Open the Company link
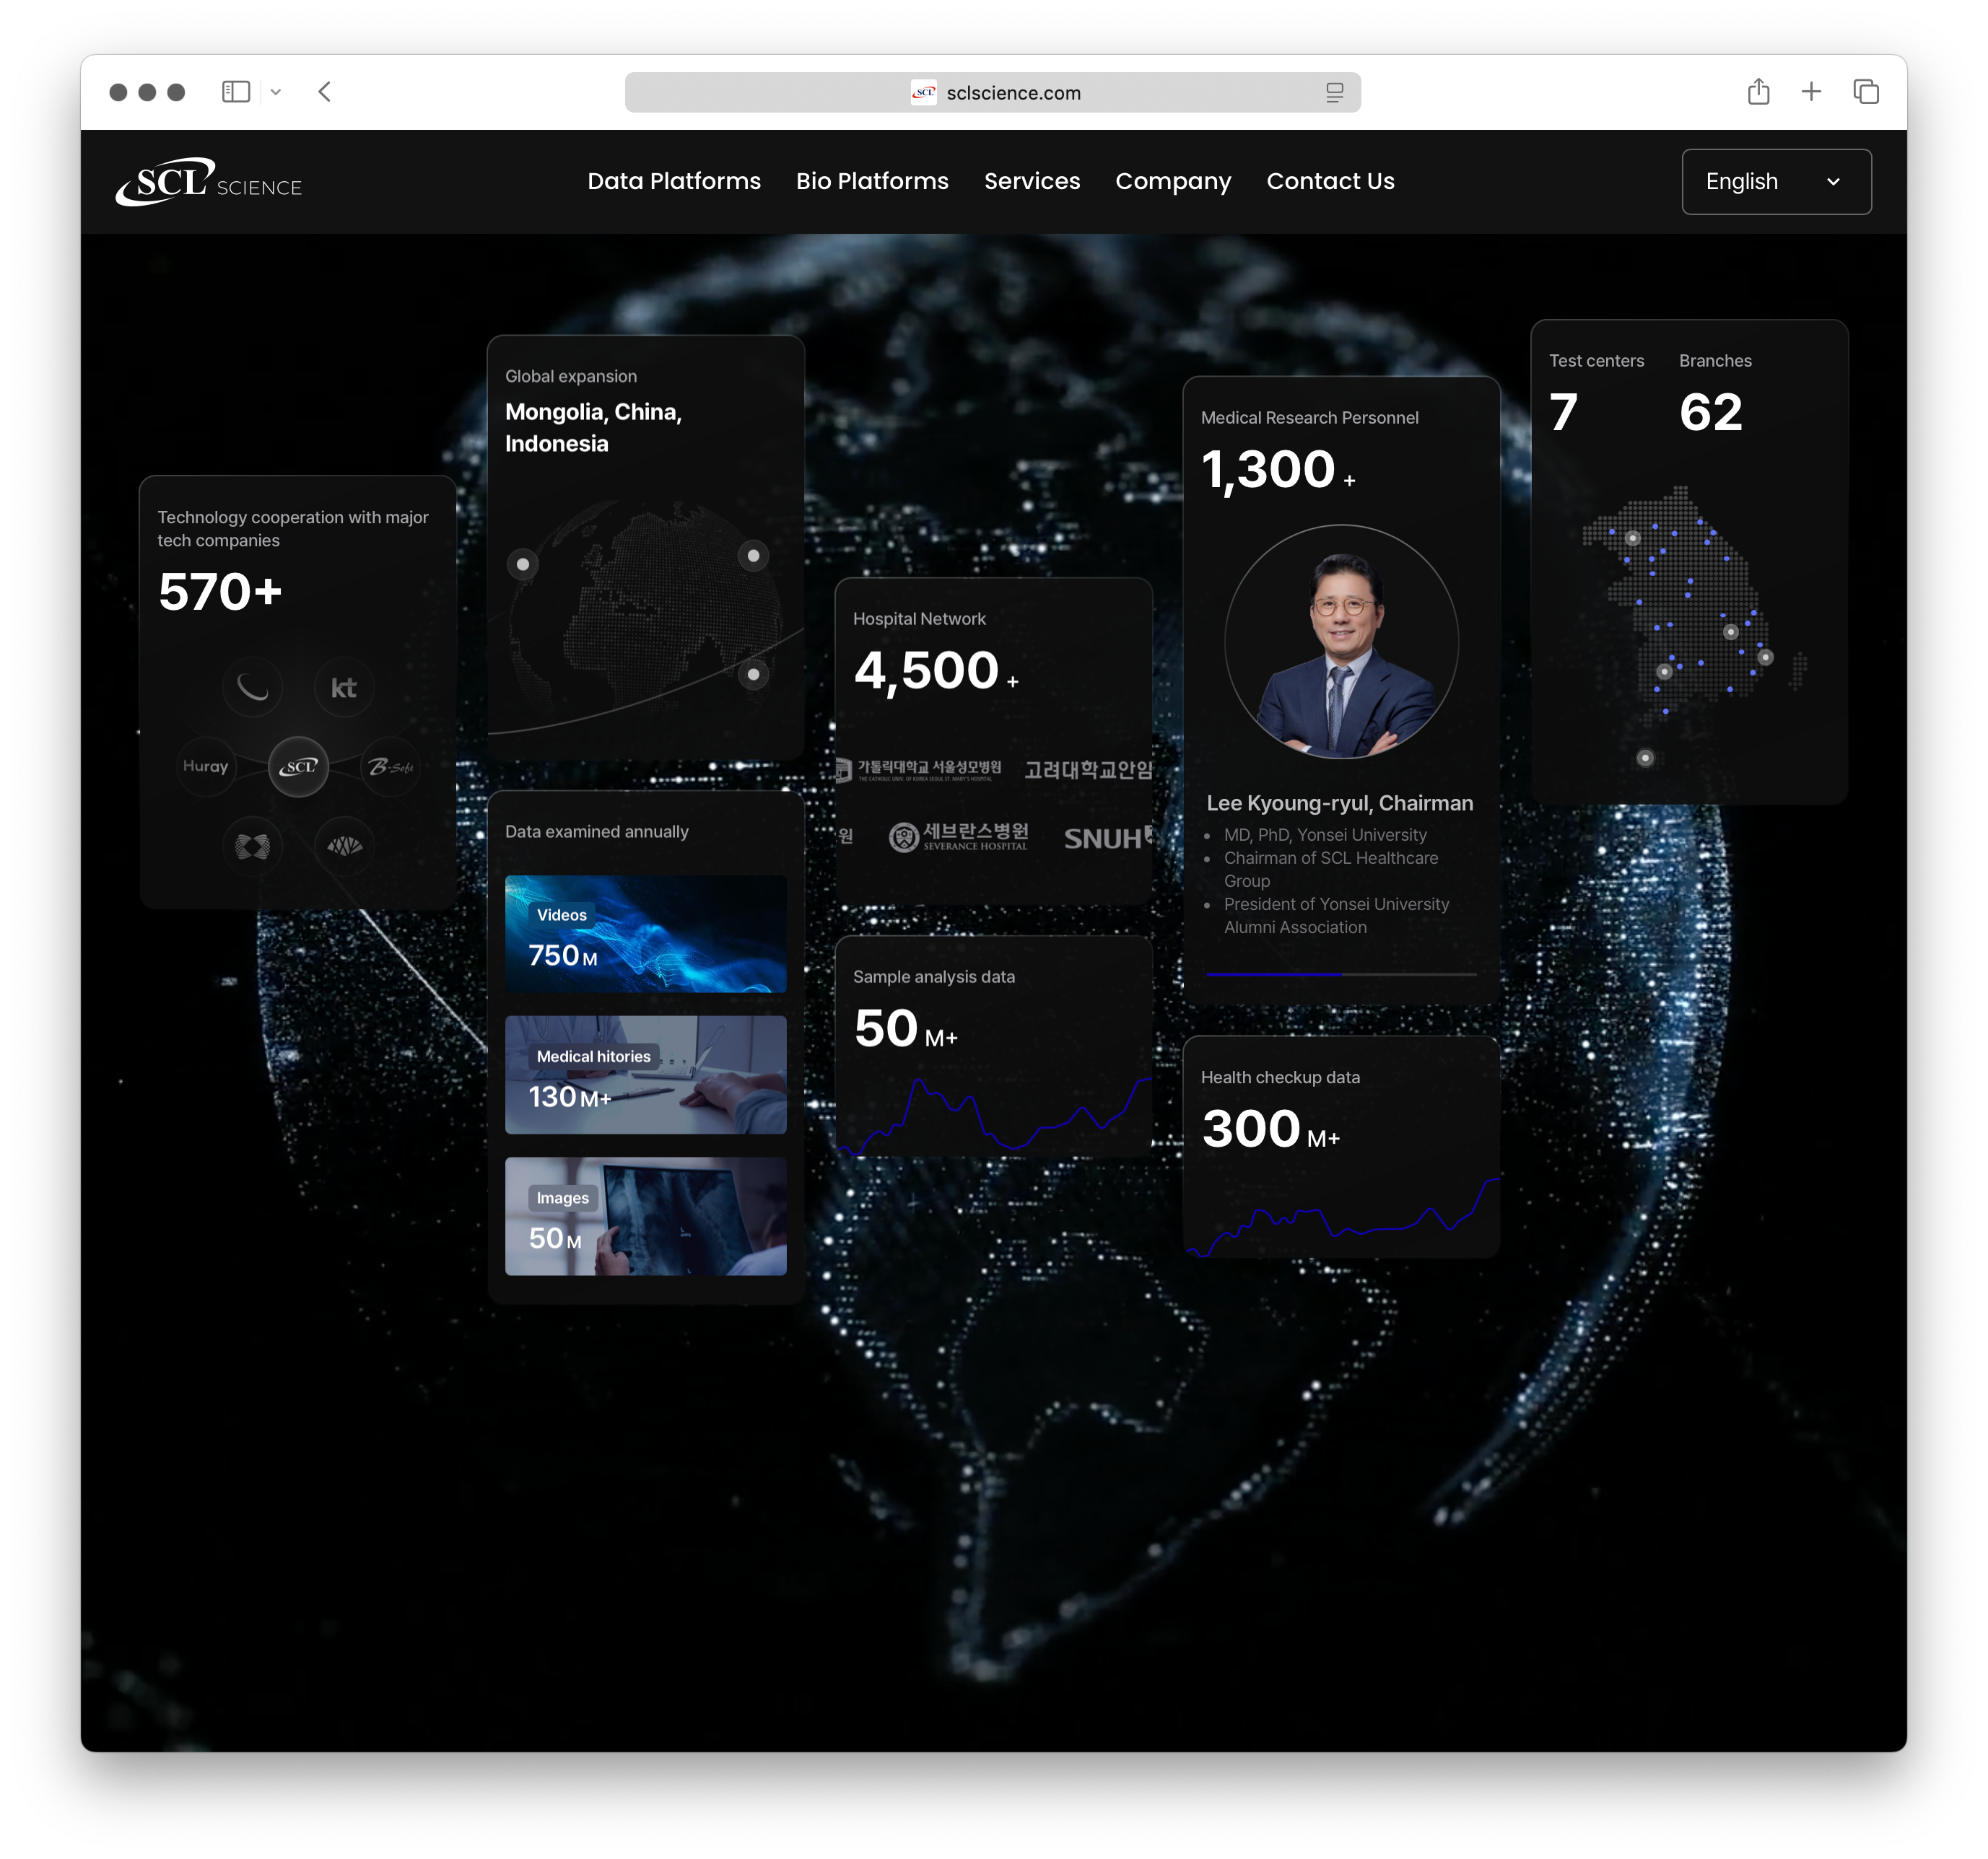This screenshot has height=1859, width=1988. (x=1173, y=181)
